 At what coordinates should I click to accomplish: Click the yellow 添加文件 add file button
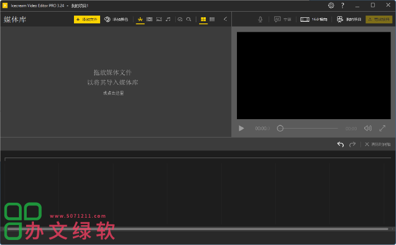click(87, 19)
